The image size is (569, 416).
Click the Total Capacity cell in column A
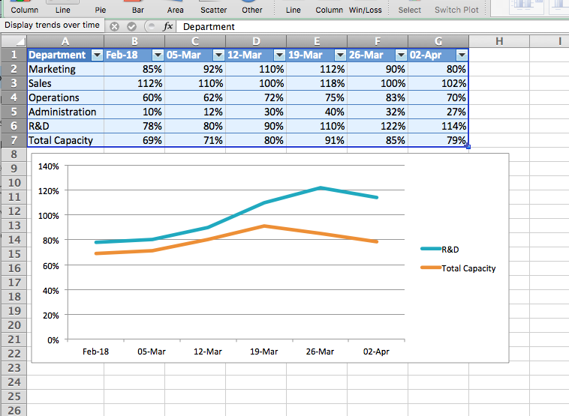65,140
